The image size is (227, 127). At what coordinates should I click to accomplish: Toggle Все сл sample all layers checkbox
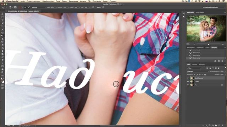pyautogui.click(x=96, y=7)
